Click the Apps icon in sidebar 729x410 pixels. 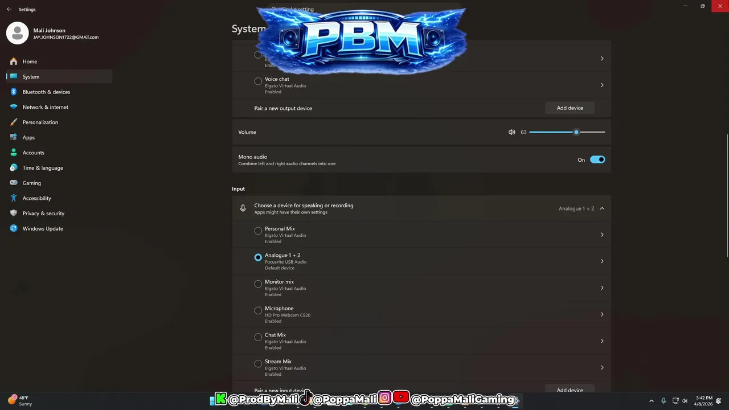(x=14, y=137)
